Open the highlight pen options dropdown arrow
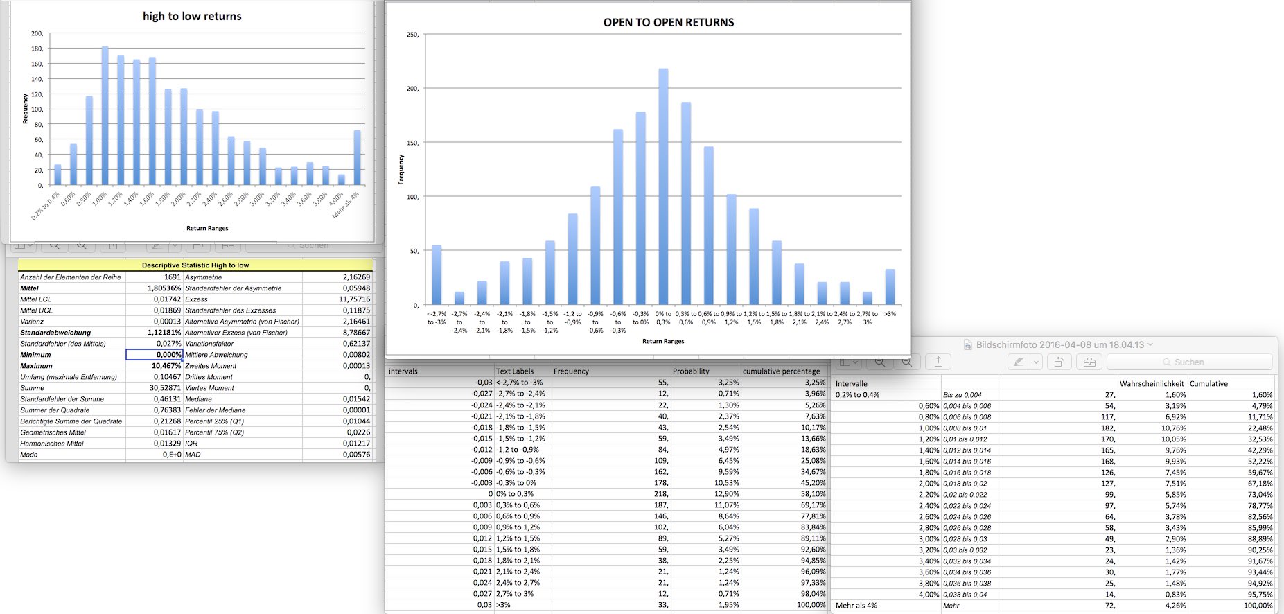The height and width of the screenshot is (614, 1284). (1036, 362)
